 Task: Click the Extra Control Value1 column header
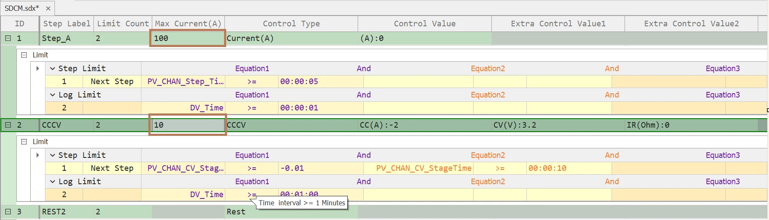tap(558, 24)
